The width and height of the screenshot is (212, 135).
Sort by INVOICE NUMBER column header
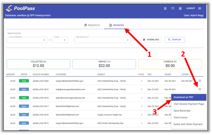(41, 75)
